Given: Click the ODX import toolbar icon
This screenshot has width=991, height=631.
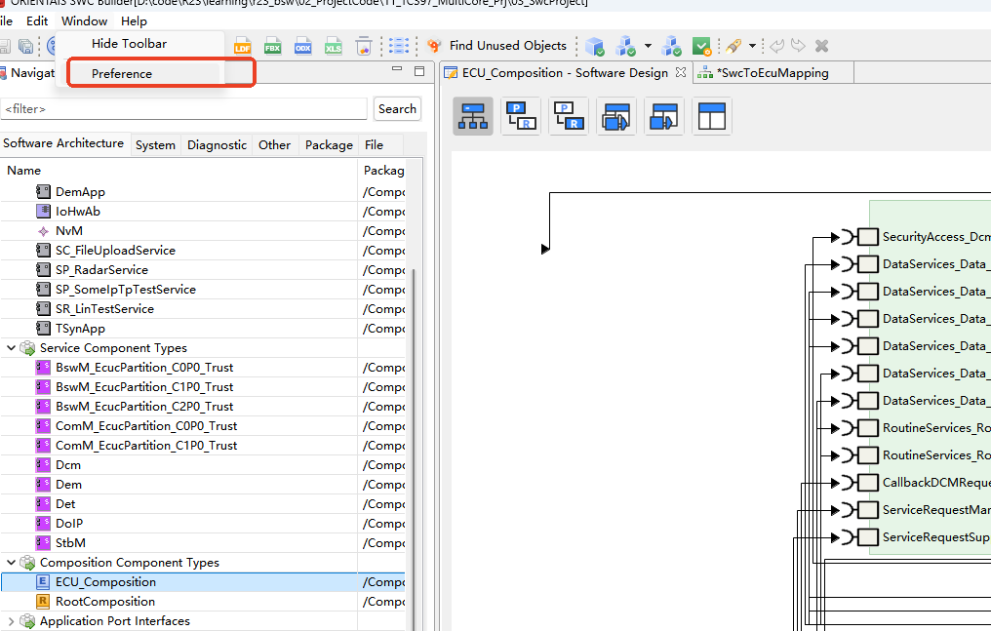Looking at the screenshot, I should click(x=303, y=47).
